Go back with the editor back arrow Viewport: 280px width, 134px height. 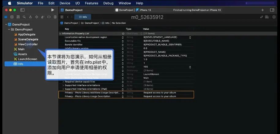pos(68,17)
